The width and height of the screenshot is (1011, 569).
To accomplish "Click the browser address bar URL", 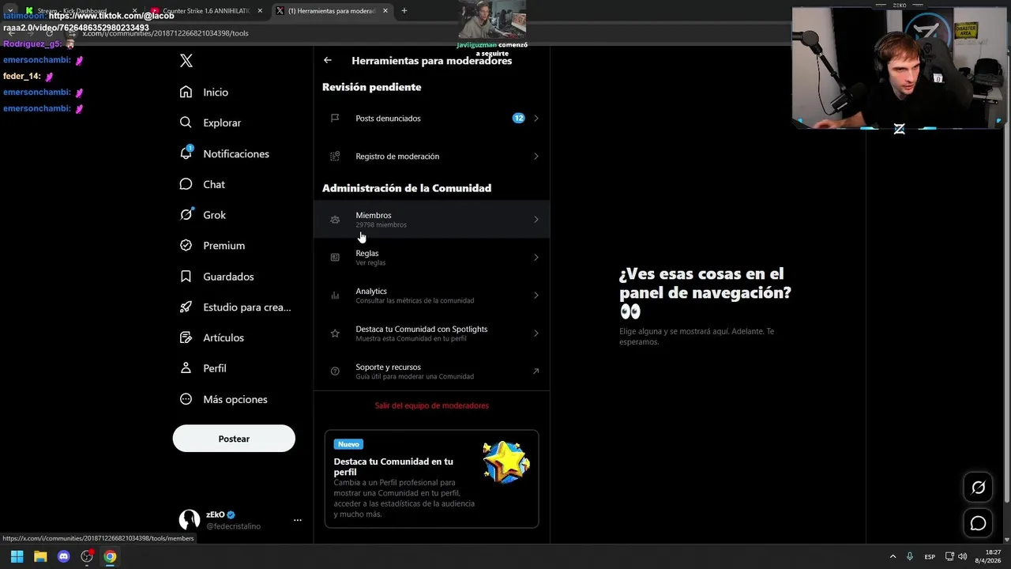I will (x=166, y=33).
